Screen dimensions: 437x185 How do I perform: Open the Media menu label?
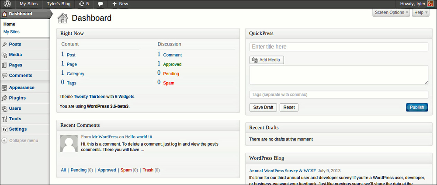[15, 55]
